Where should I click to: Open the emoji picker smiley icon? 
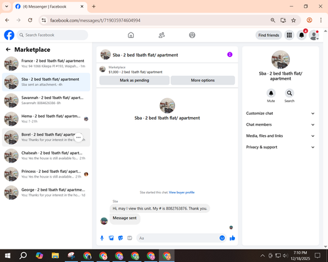click(222, 238)
